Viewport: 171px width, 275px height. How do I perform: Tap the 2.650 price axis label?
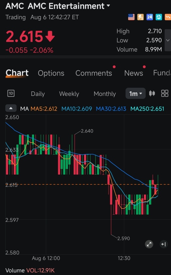pos(12,117)
